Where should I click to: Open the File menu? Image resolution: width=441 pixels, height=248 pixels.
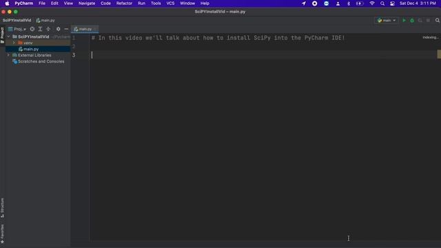point(42,3)
